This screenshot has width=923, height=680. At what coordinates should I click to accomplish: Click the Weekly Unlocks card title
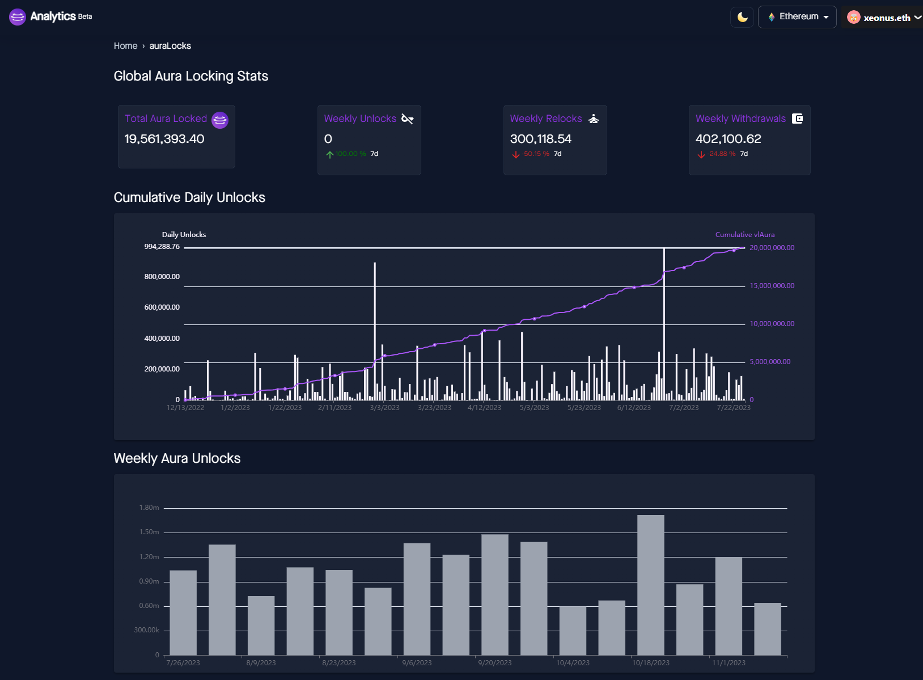[360, 119]
